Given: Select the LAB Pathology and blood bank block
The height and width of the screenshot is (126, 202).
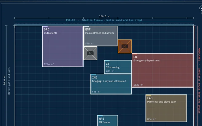Looking at the screenshot, I should click(166, 108).
